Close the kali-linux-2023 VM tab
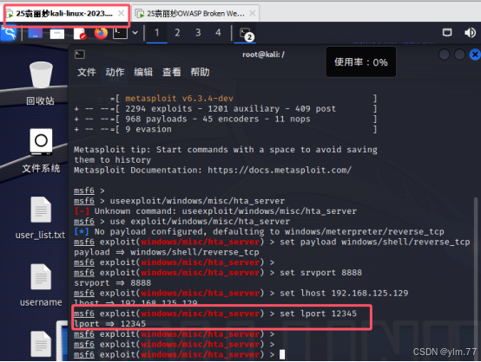The image size is (481, 362). [122, 13]
